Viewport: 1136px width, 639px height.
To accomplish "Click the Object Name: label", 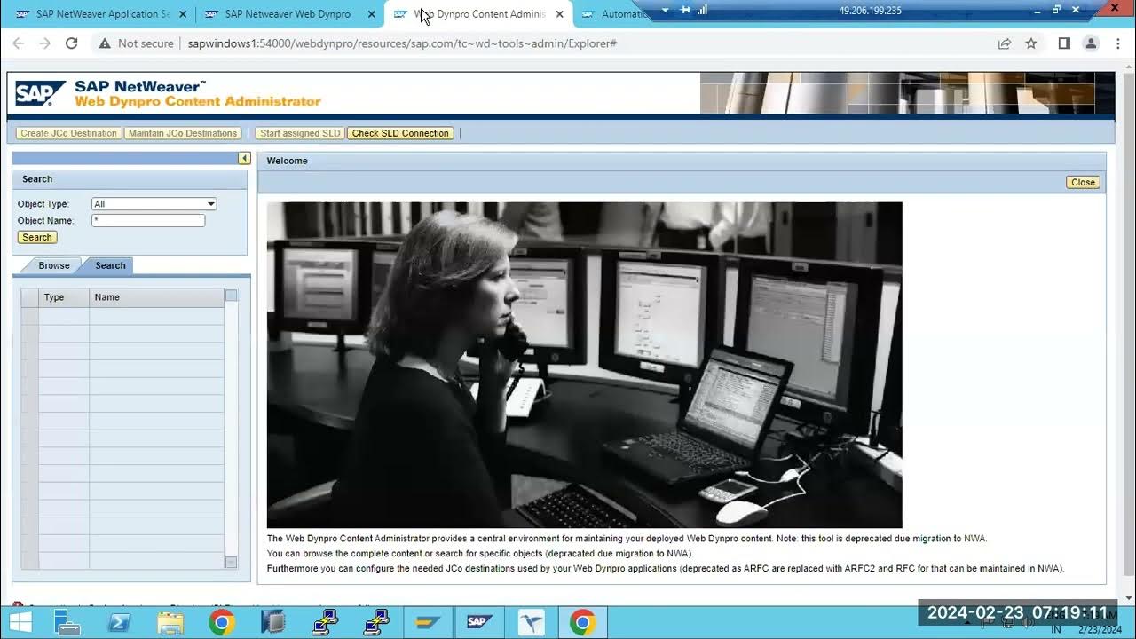I will (x=45, y=220).
